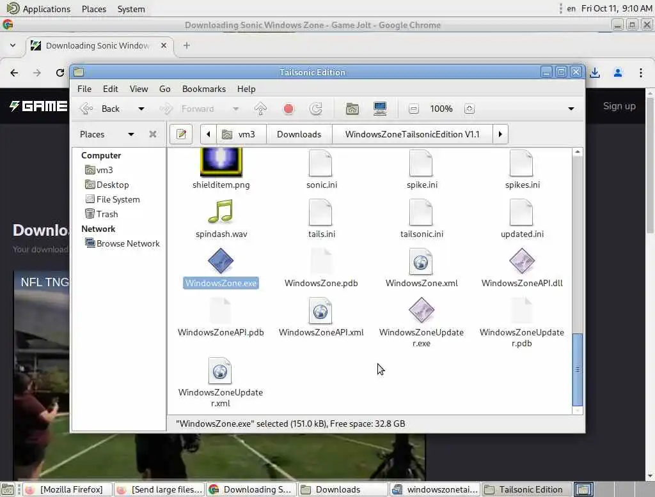Click the WindowsZoneTailsonicEdition V1.1 path button
Image resolution: width=655 pixels, height=497 pixels.
click(413, 134)
